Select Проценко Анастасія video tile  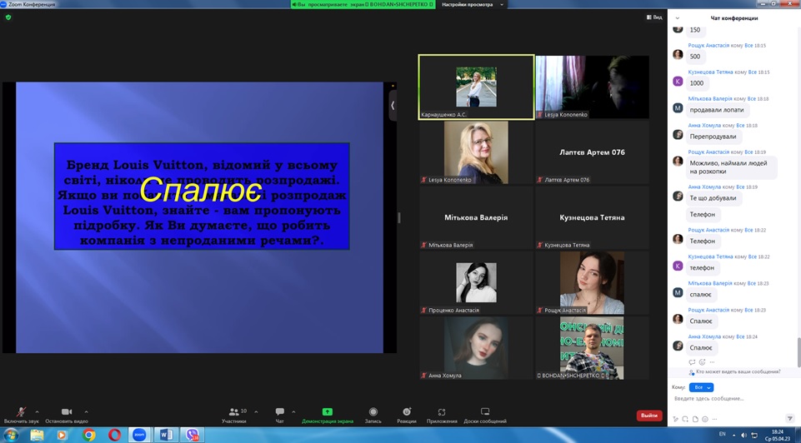coord(476,282)
